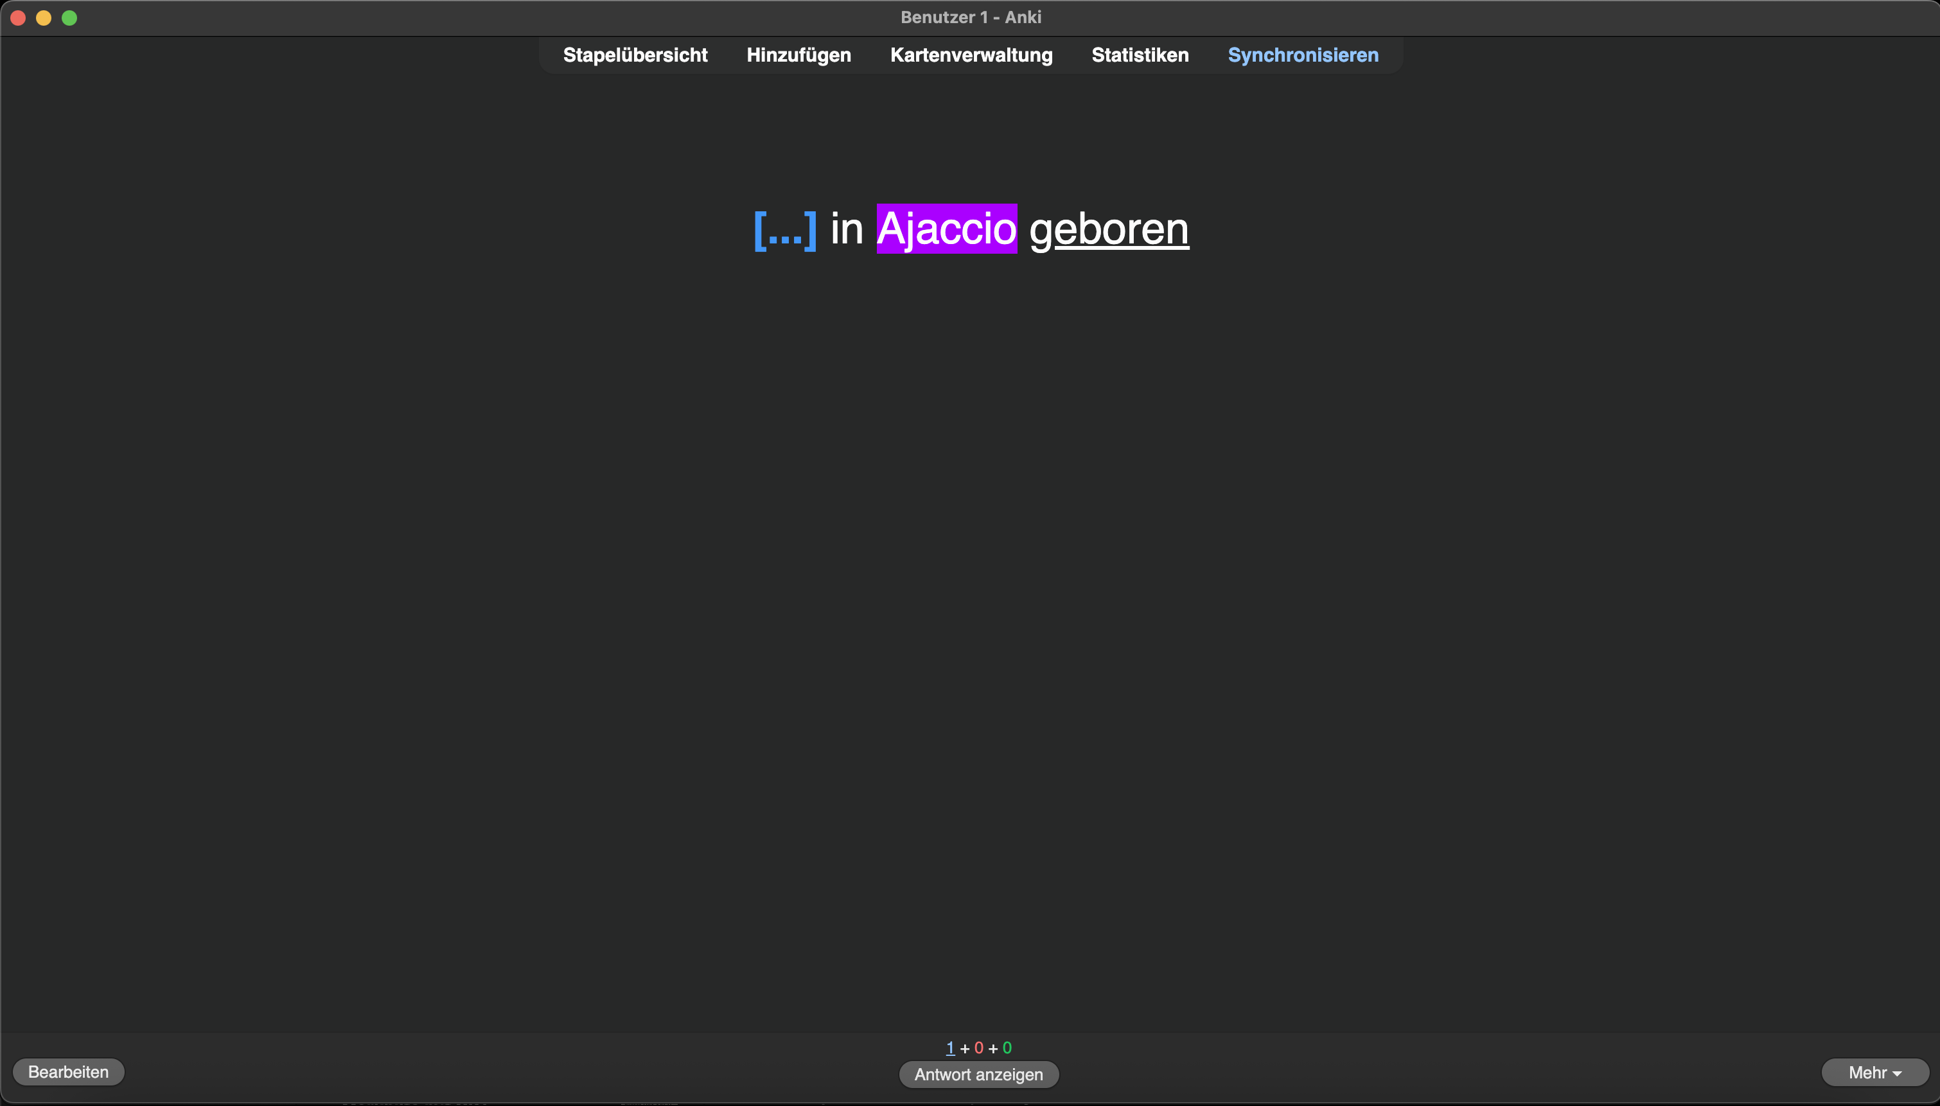Click the underlined word geboren
The image size is (1940, 1106).
pos(1109,229)
